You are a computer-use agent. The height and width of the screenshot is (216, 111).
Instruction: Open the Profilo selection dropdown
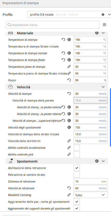(x=69, y=15)
